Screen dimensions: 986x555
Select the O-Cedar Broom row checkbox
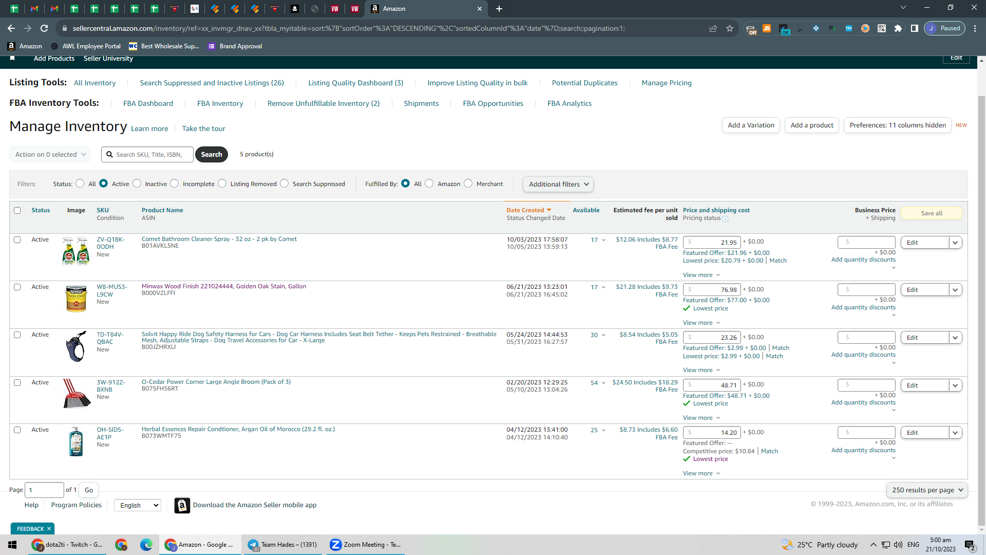point(17,382)
